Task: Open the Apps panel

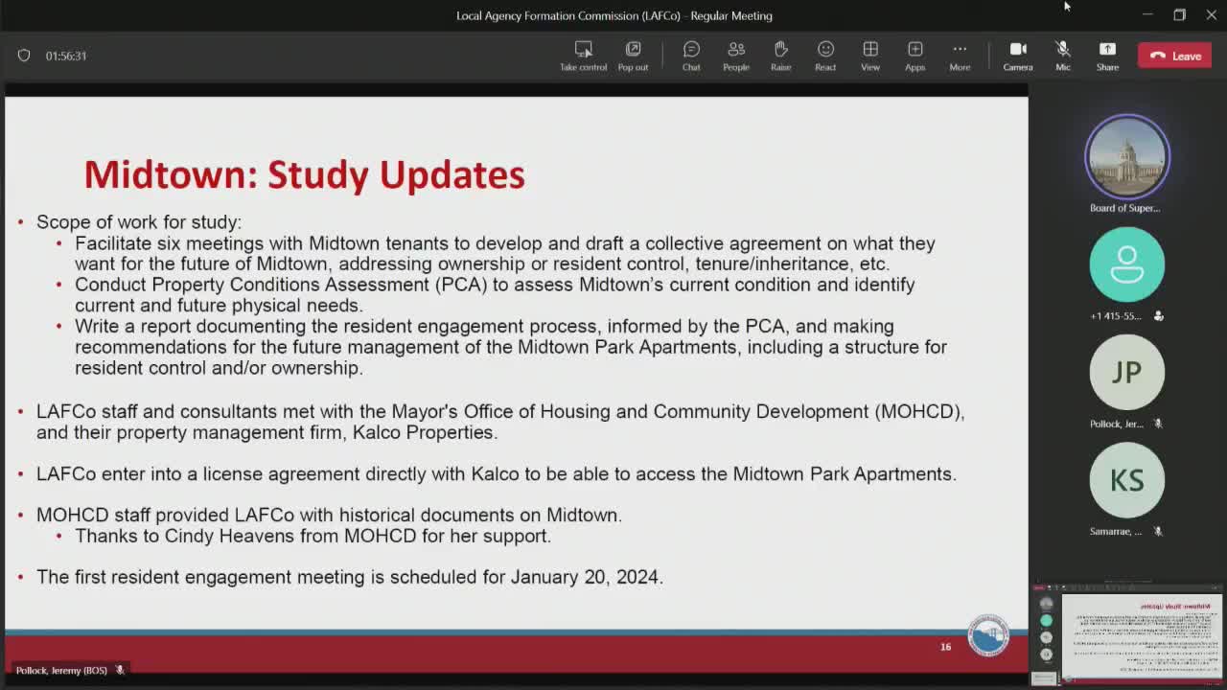Action: click(x=914, y=56)
